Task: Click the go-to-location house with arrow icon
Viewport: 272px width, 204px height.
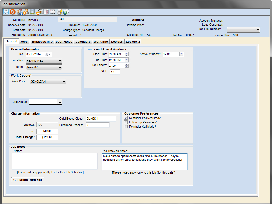Action: pos(40,12)
